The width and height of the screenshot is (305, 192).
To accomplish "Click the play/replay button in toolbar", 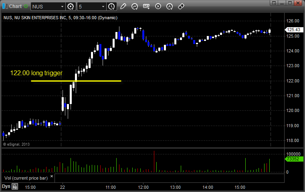I will pyautogui.click(x=158, y=6).
